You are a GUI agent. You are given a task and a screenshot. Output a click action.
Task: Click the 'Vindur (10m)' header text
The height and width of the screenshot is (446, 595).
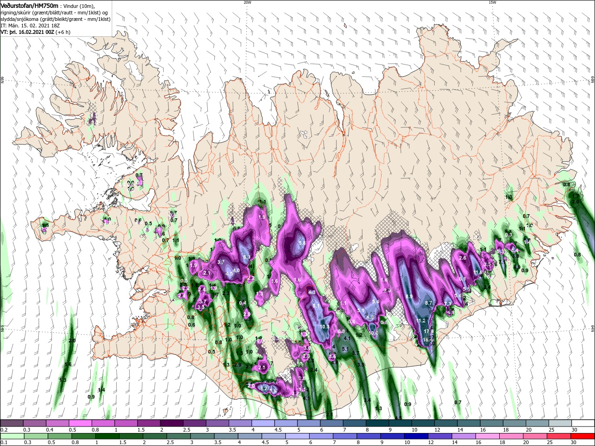[79, 6]
